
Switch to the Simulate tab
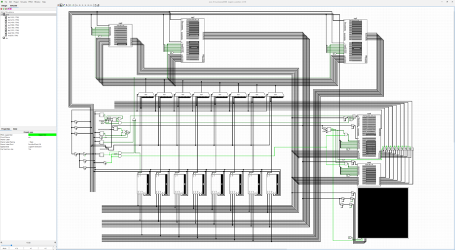14,5
